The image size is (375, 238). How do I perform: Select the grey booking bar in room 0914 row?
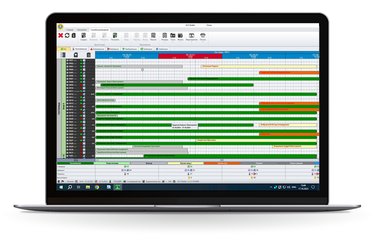(x=106, y=101)
